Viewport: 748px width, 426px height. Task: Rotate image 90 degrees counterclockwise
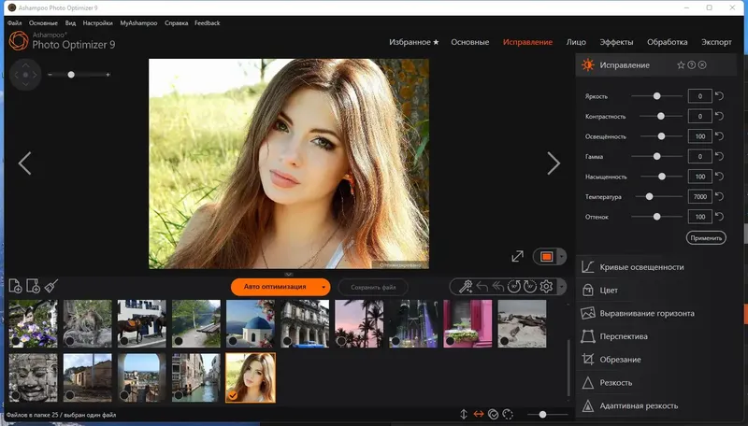click(513, 287)
